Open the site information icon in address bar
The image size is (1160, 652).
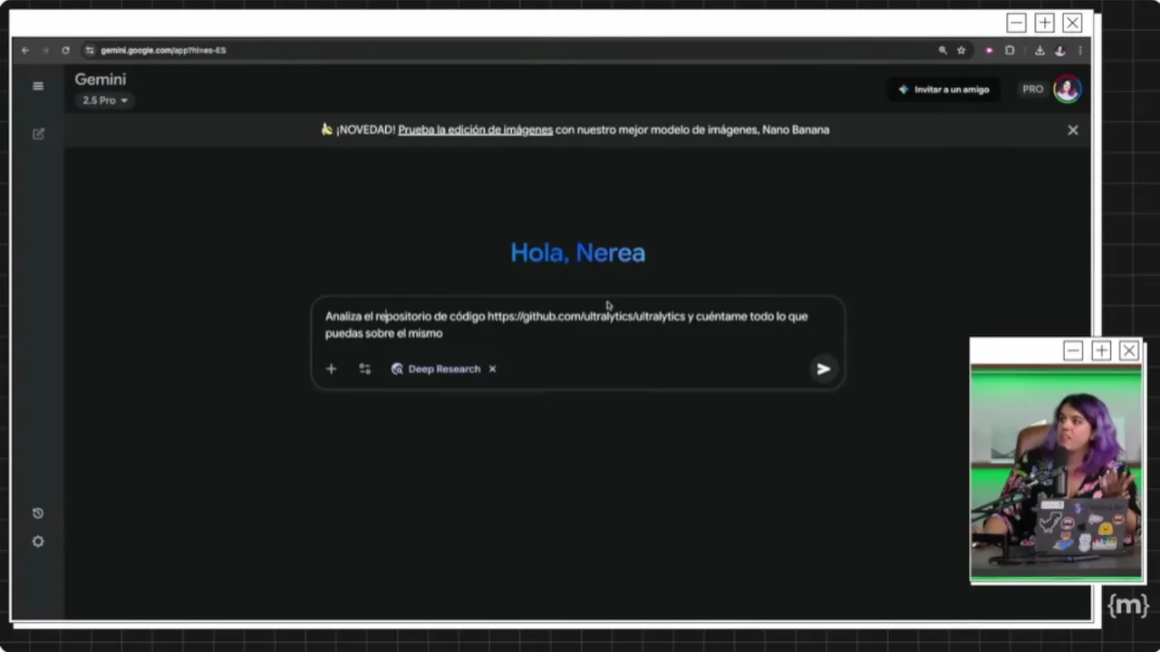point(90,50)
